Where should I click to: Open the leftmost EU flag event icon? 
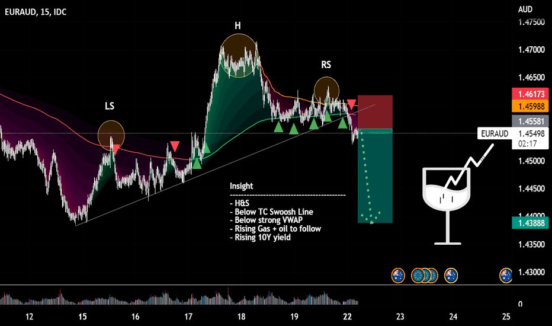[x=418, y=276]
